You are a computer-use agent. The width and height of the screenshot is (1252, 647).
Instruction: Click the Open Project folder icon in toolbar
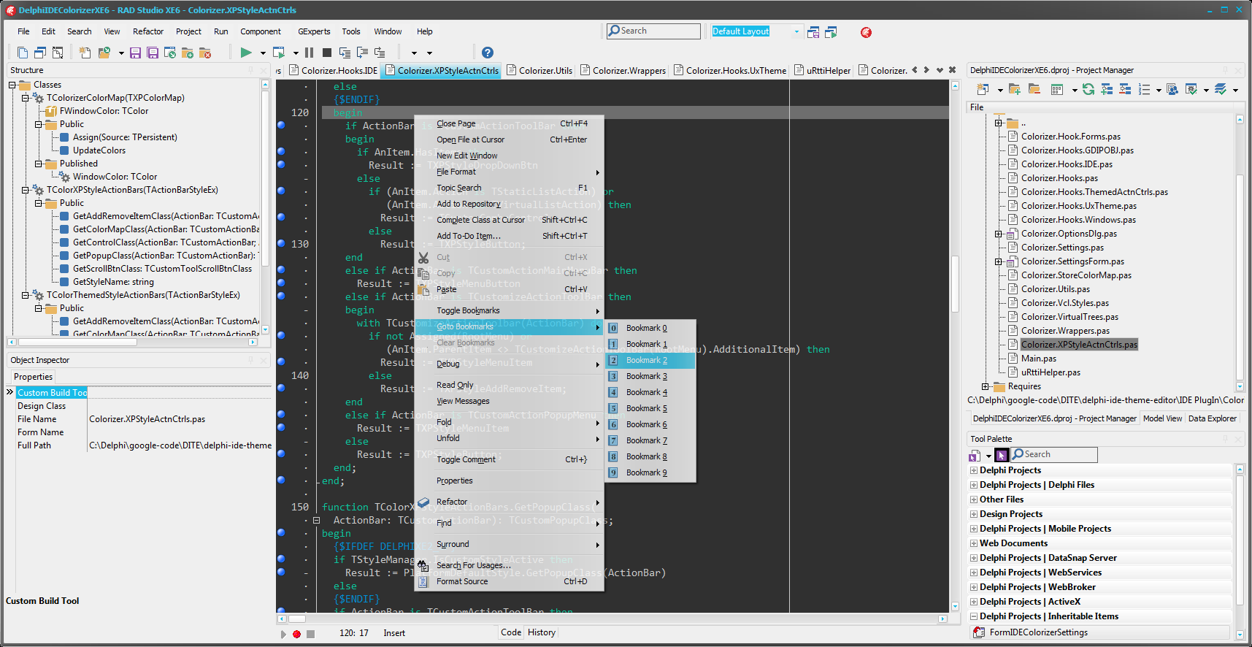[104, 53]
